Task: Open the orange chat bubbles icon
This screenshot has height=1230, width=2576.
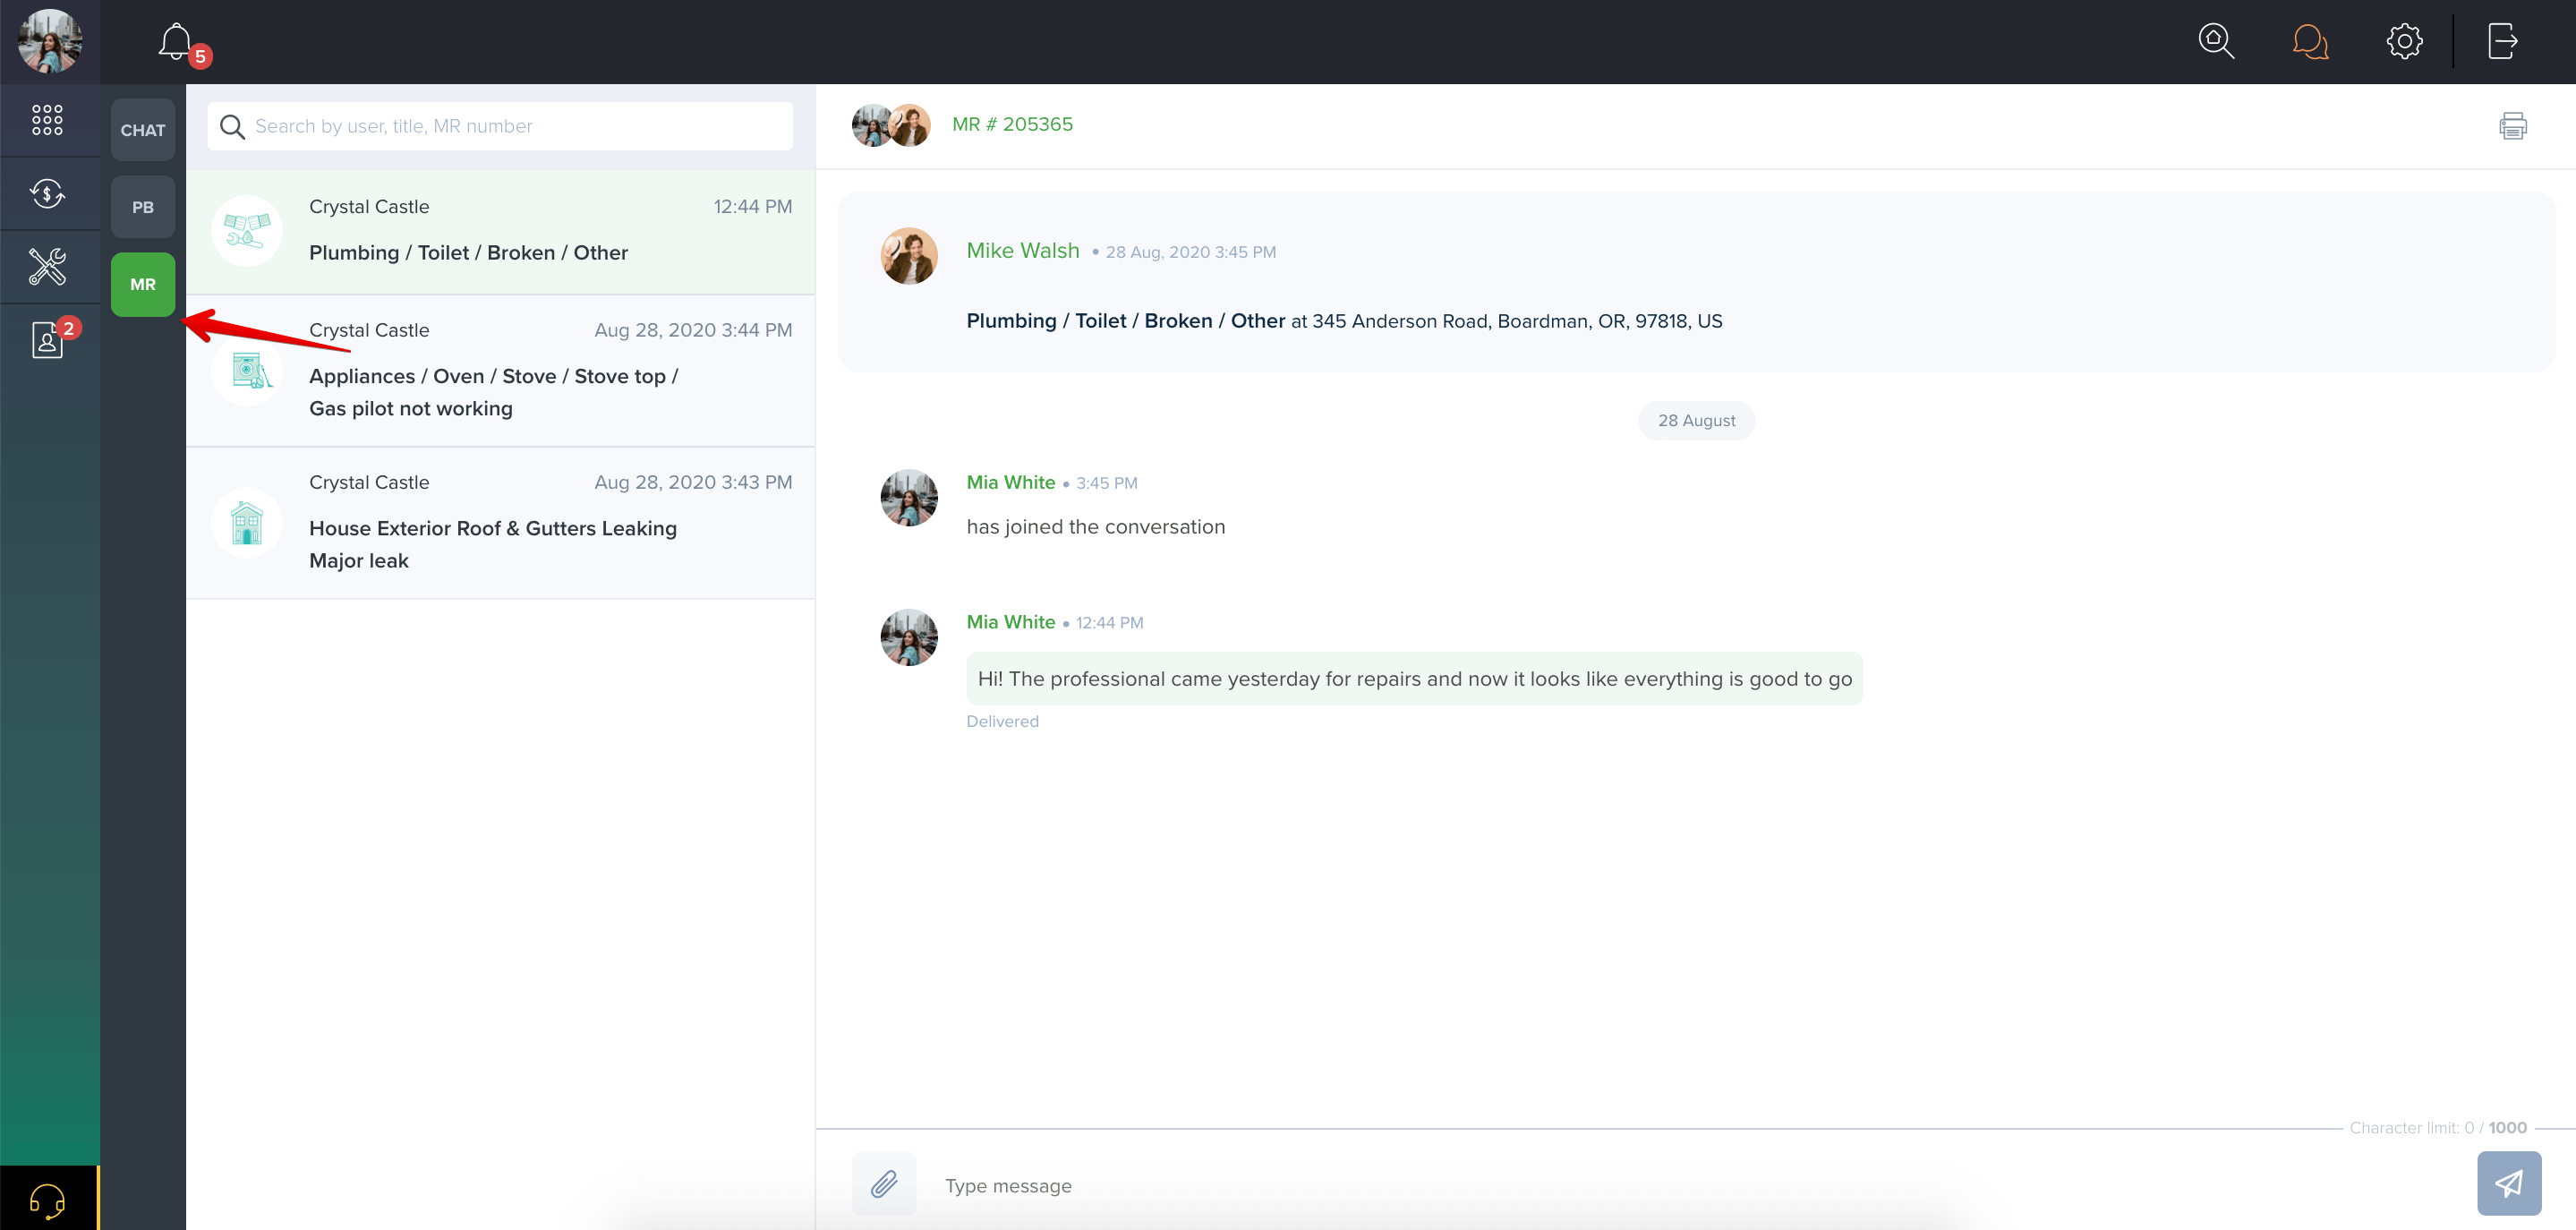Action: point(2310,41)
